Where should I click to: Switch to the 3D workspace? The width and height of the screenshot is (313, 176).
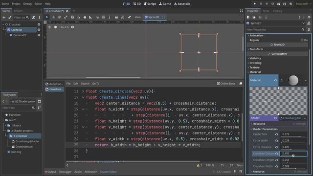(x=137, y=4)
